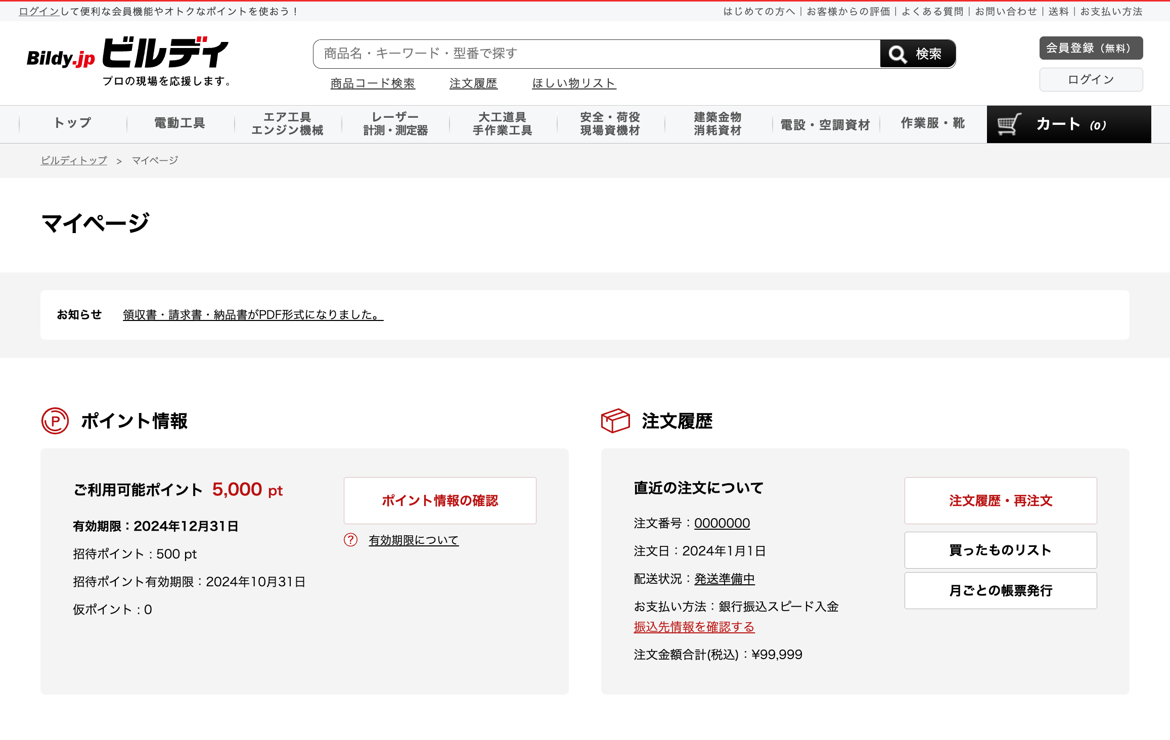This screenshot has width=1170, height=740.
Task: Open the 電動工具 category menu
Action: pos(179,124)
